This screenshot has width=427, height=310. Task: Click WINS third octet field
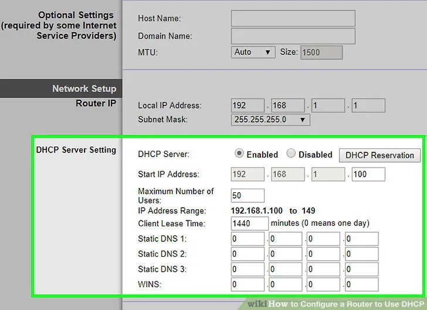324,284
